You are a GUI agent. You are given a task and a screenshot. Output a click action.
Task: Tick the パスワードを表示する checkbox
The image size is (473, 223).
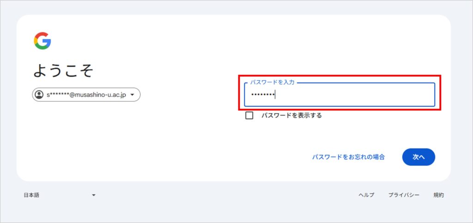point(249,115)
